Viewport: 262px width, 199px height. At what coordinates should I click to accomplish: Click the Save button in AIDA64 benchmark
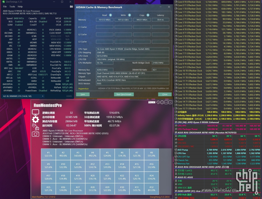pyautogui.click(x=83, y=94)
